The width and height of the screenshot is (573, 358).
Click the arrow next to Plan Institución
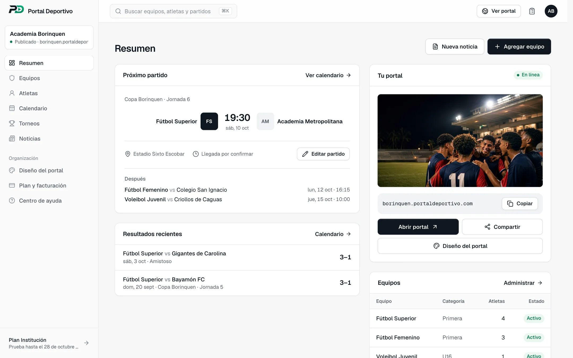(x=86, y=343)
